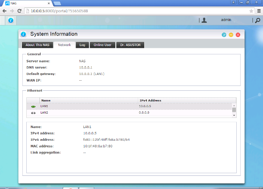Click the search magnifier icon

point(258,21)
